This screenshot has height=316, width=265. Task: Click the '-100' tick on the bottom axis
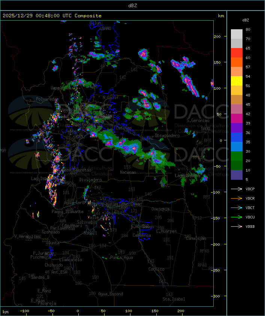pos(24,311)
